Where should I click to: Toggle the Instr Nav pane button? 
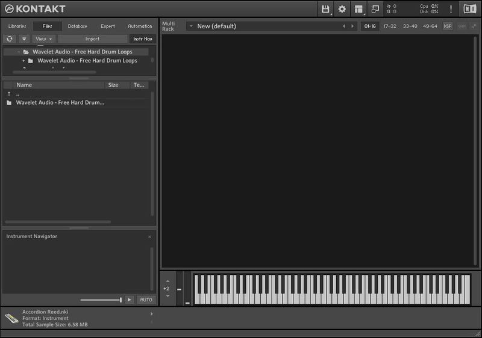click(x=143, y=39)
